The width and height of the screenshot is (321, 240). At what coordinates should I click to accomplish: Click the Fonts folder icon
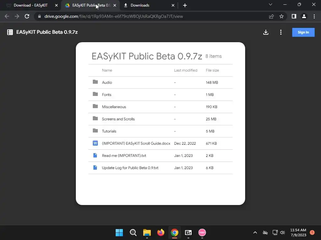coord(95,94)
